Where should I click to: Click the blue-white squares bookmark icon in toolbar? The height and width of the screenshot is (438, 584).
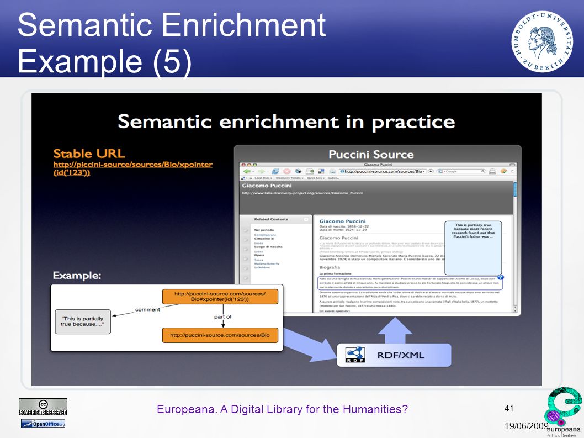coord(321,171)
